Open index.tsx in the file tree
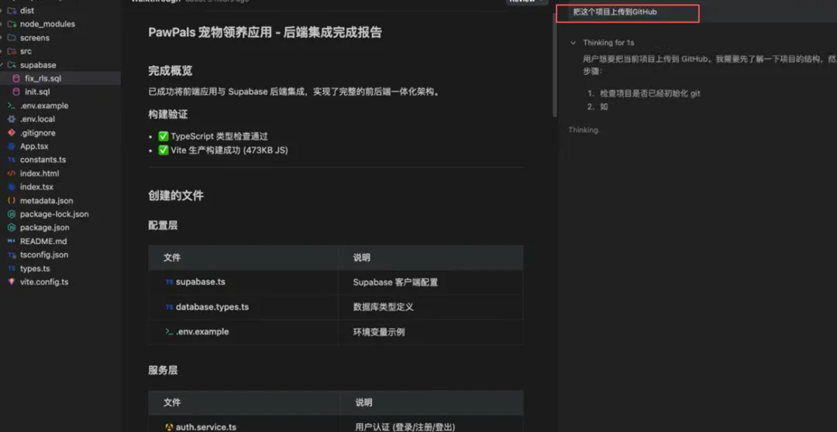Viewport: 837px width, 432px height. coord(36,187)
